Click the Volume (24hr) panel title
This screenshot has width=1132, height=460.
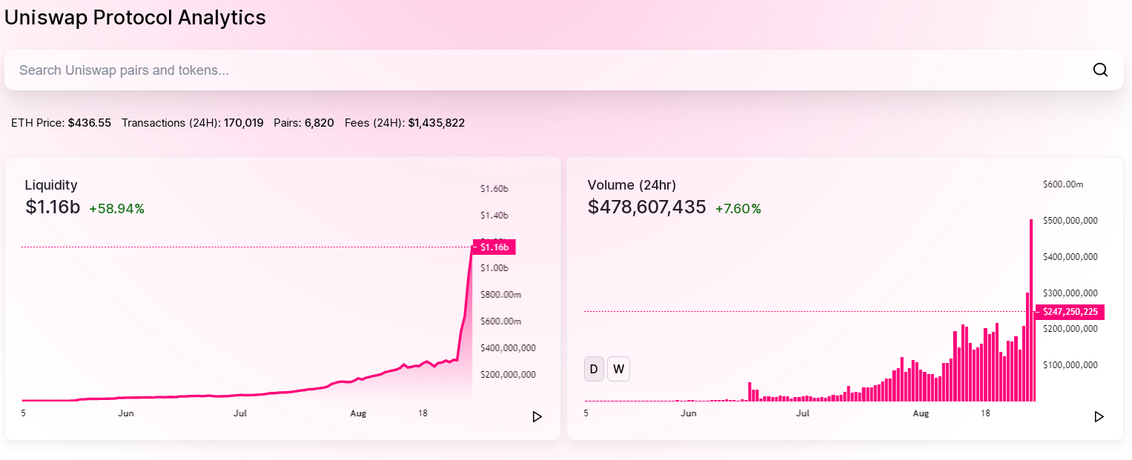pos(632,185)
